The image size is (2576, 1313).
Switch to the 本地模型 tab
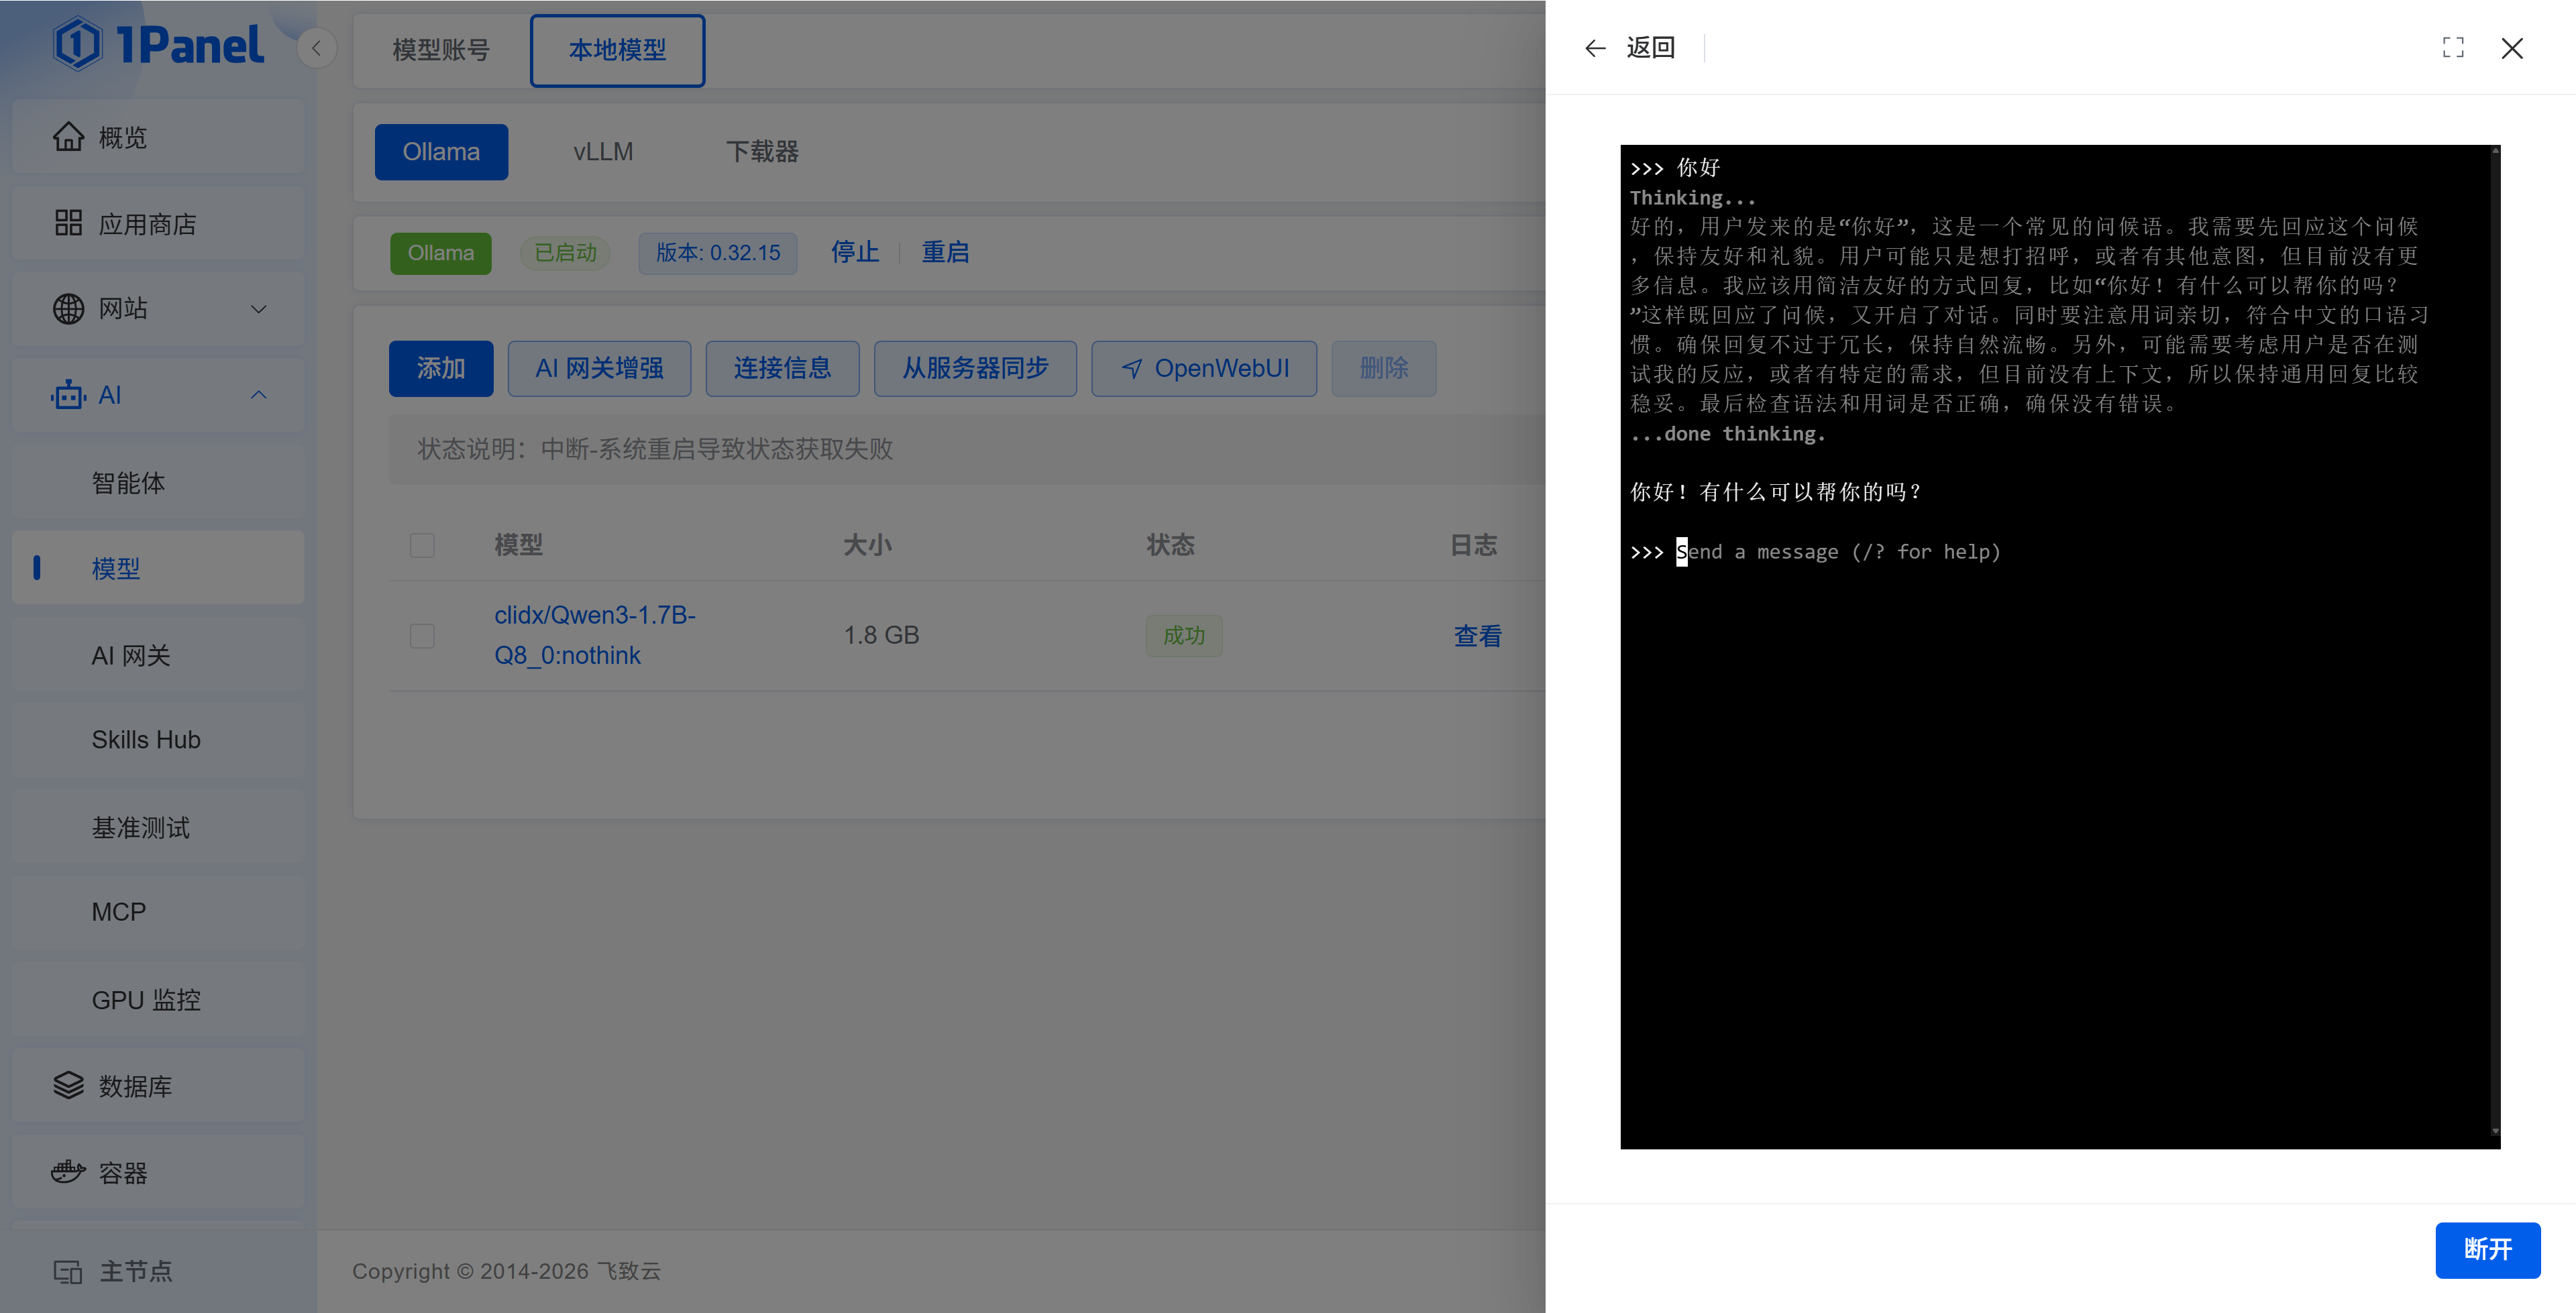pos(617,50)
